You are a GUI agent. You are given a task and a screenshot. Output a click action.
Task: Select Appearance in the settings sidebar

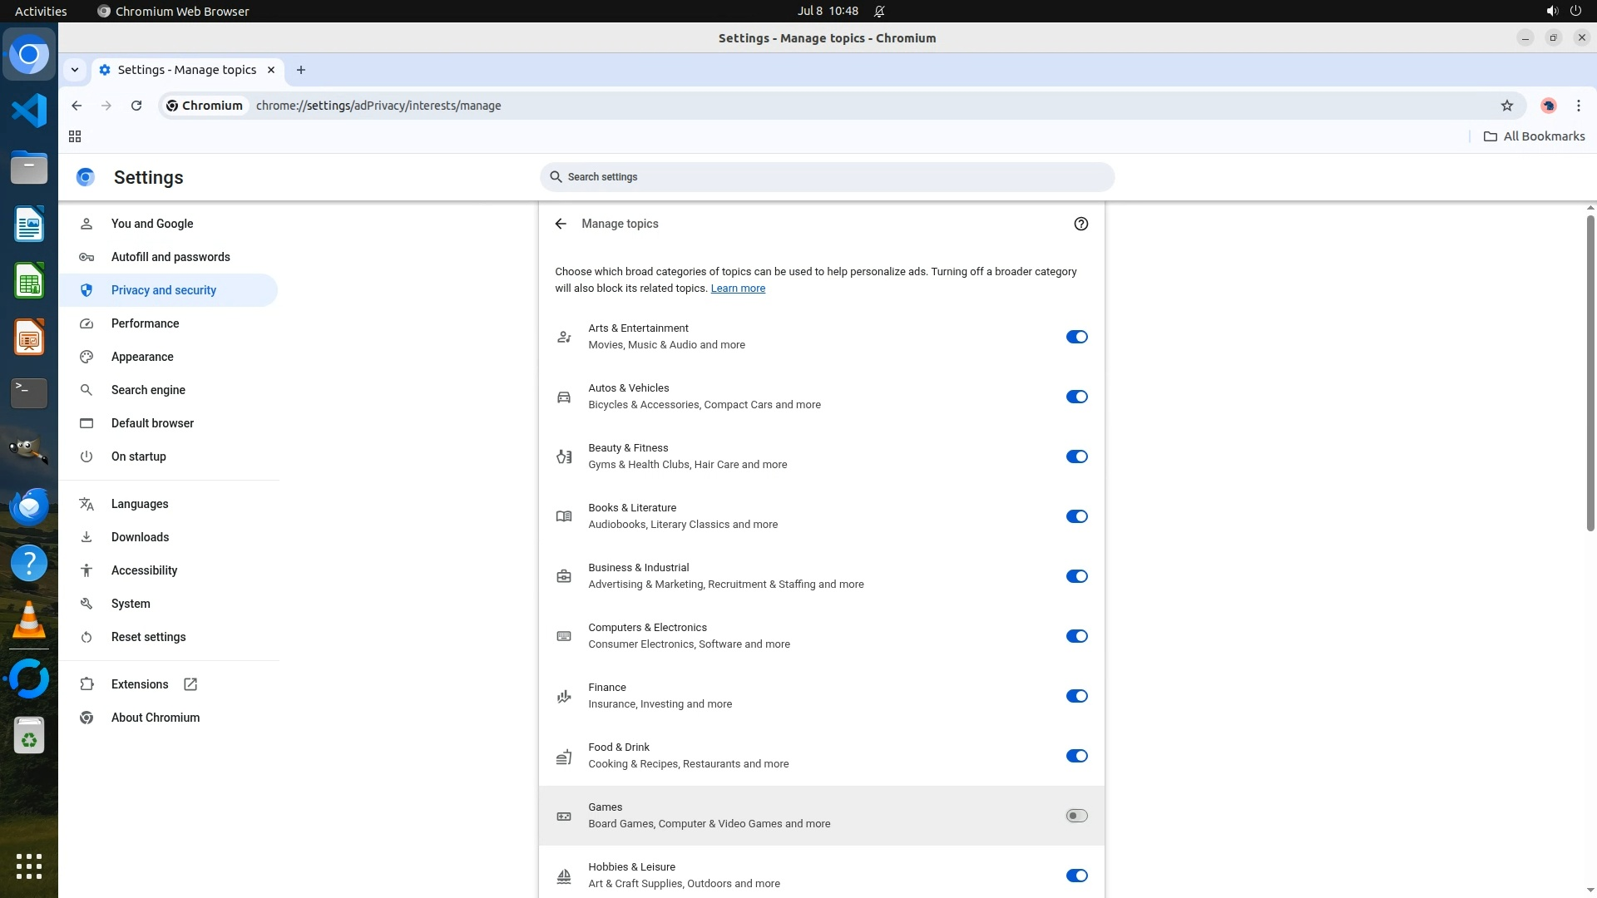[x=142, y=357]
